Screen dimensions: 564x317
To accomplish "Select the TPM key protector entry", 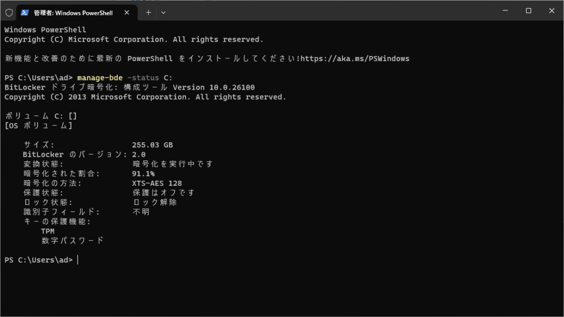I will pyautogui.click(x=47, y=231).
